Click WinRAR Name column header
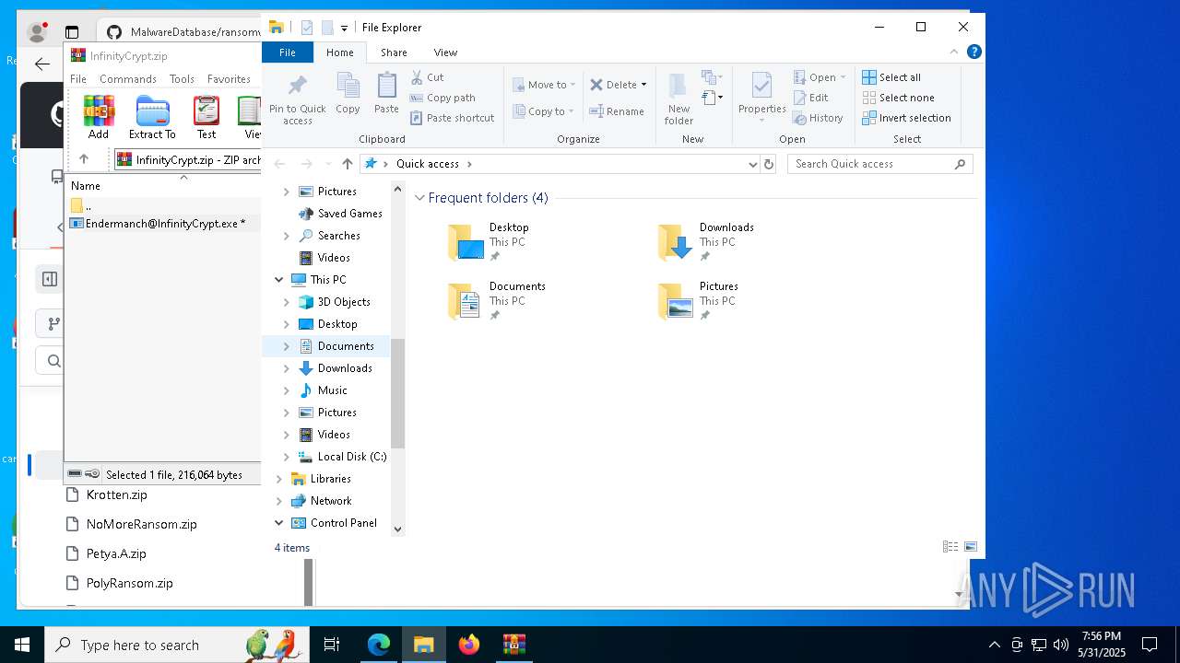 (x=86, y=186)
